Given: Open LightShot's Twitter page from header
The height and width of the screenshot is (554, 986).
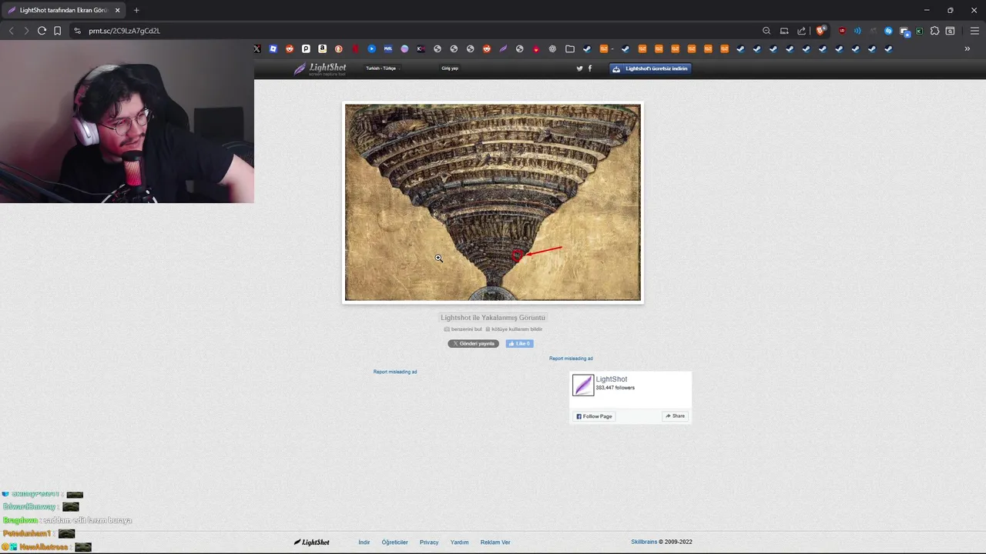Looking at the screenshot, I should pyautogui.click(x=580, y=68).
